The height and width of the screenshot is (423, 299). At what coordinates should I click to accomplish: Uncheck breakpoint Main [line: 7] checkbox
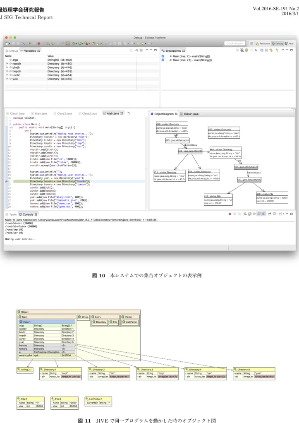tap(163, 56)
